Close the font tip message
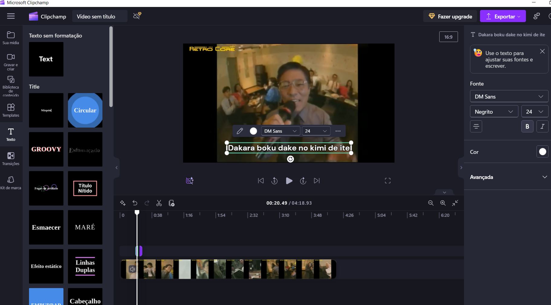This screenshot has width=551, height=305. tap(542, 51)
